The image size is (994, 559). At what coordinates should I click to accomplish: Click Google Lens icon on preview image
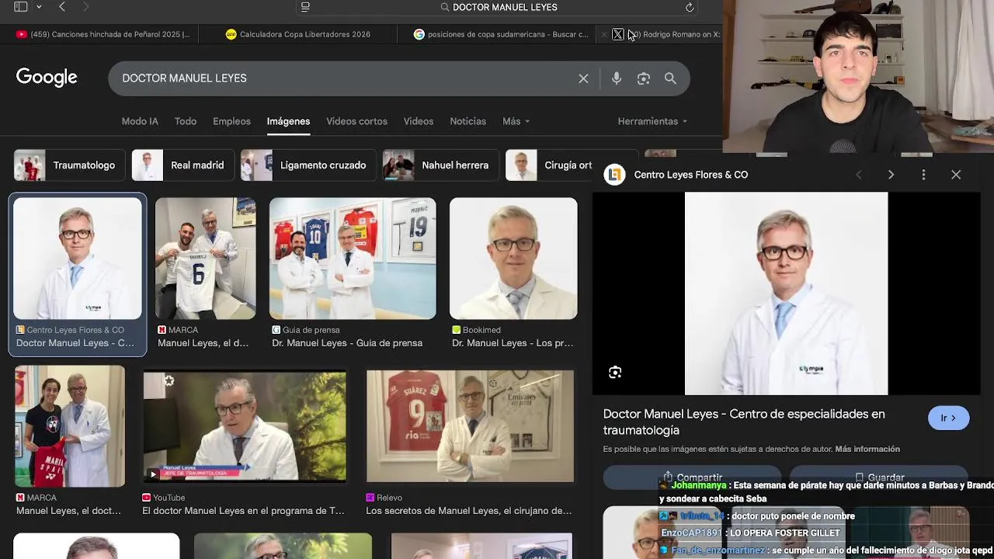(615, 373)
